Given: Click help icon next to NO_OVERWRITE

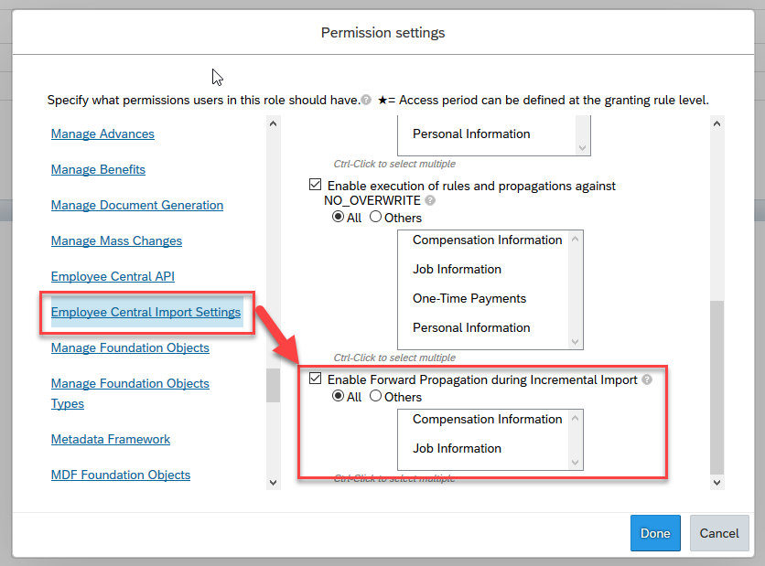Looking at the screenshot, I should [x=430, y=200].
